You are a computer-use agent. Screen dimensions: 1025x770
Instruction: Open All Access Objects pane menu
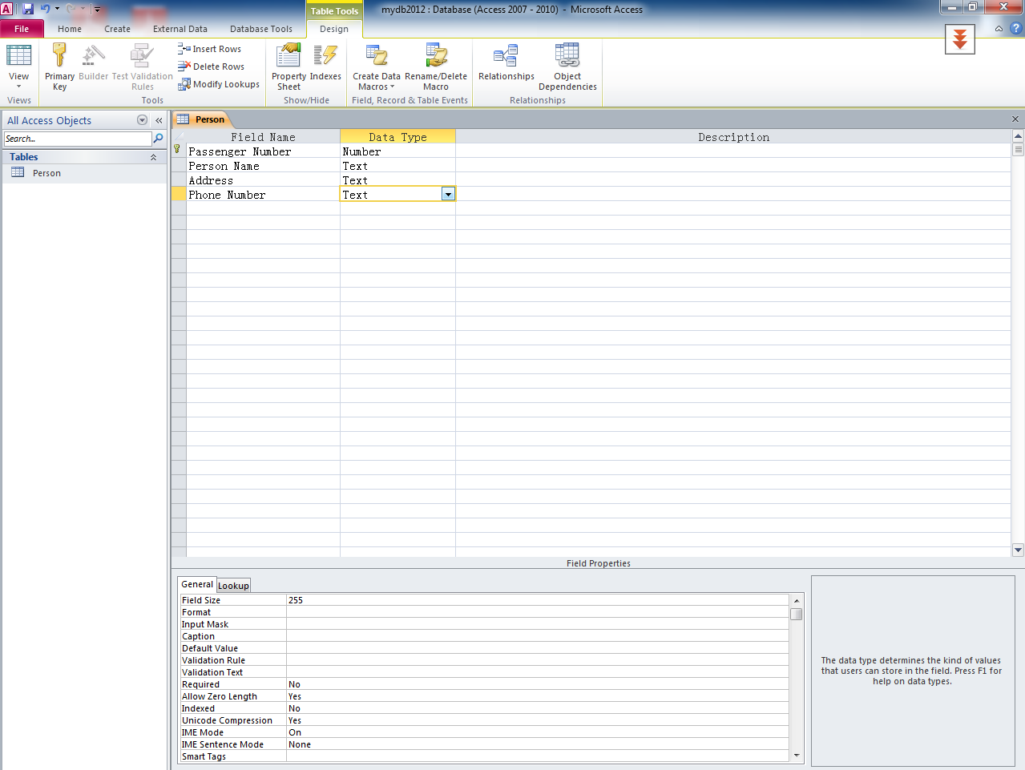point(142,120)
